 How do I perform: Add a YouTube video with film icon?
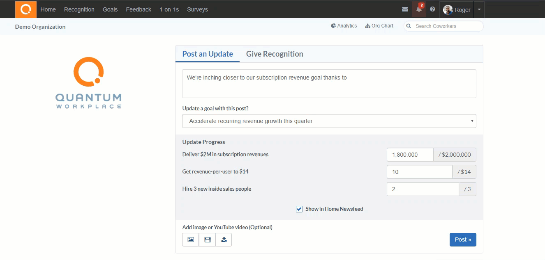(x=208, y=239)
